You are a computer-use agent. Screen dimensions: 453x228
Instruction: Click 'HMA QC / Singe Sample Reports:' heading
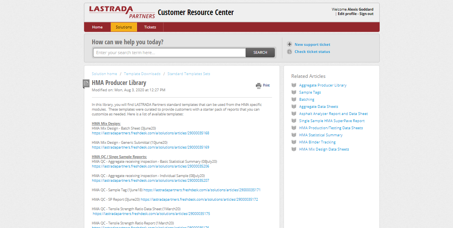(x=119, y=157)
